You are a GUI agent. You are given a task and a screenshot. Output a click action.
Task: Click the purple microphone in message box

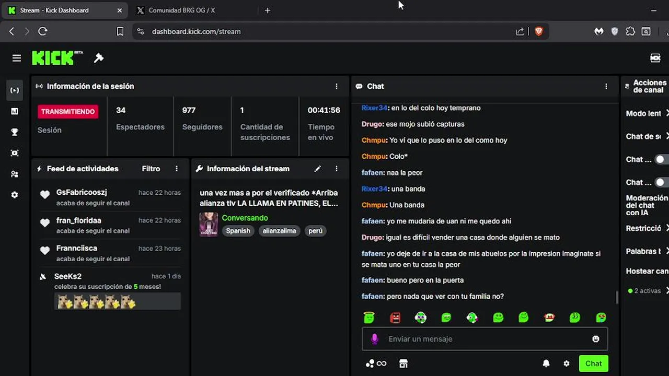pos(374,339)
